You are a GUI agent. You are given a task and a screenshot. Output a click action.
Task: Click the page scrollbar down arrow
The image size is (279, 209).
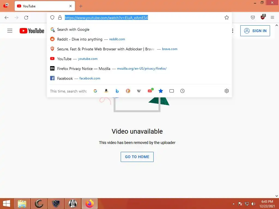pyautogui.click(x=277, y=196)
